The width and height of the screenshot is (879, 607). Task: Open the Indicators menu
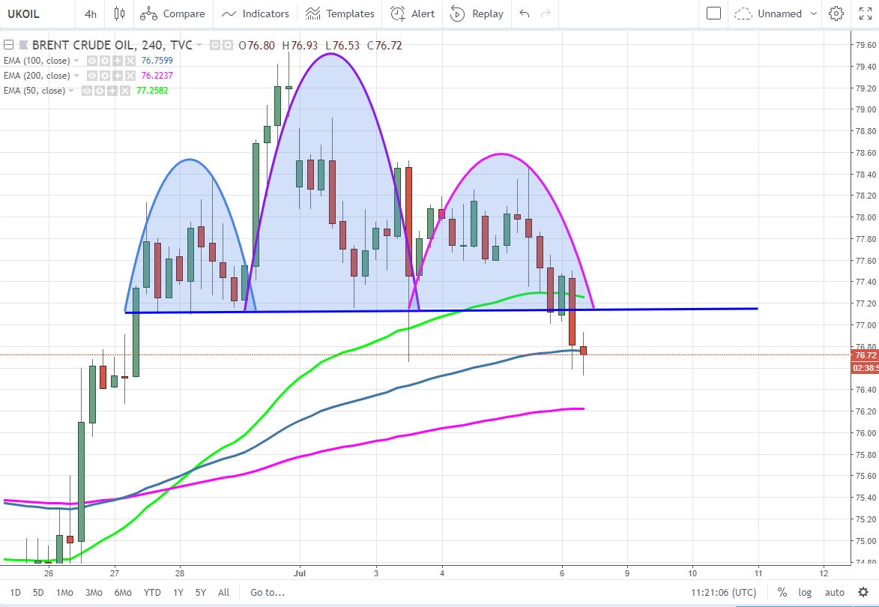[256, 13]
